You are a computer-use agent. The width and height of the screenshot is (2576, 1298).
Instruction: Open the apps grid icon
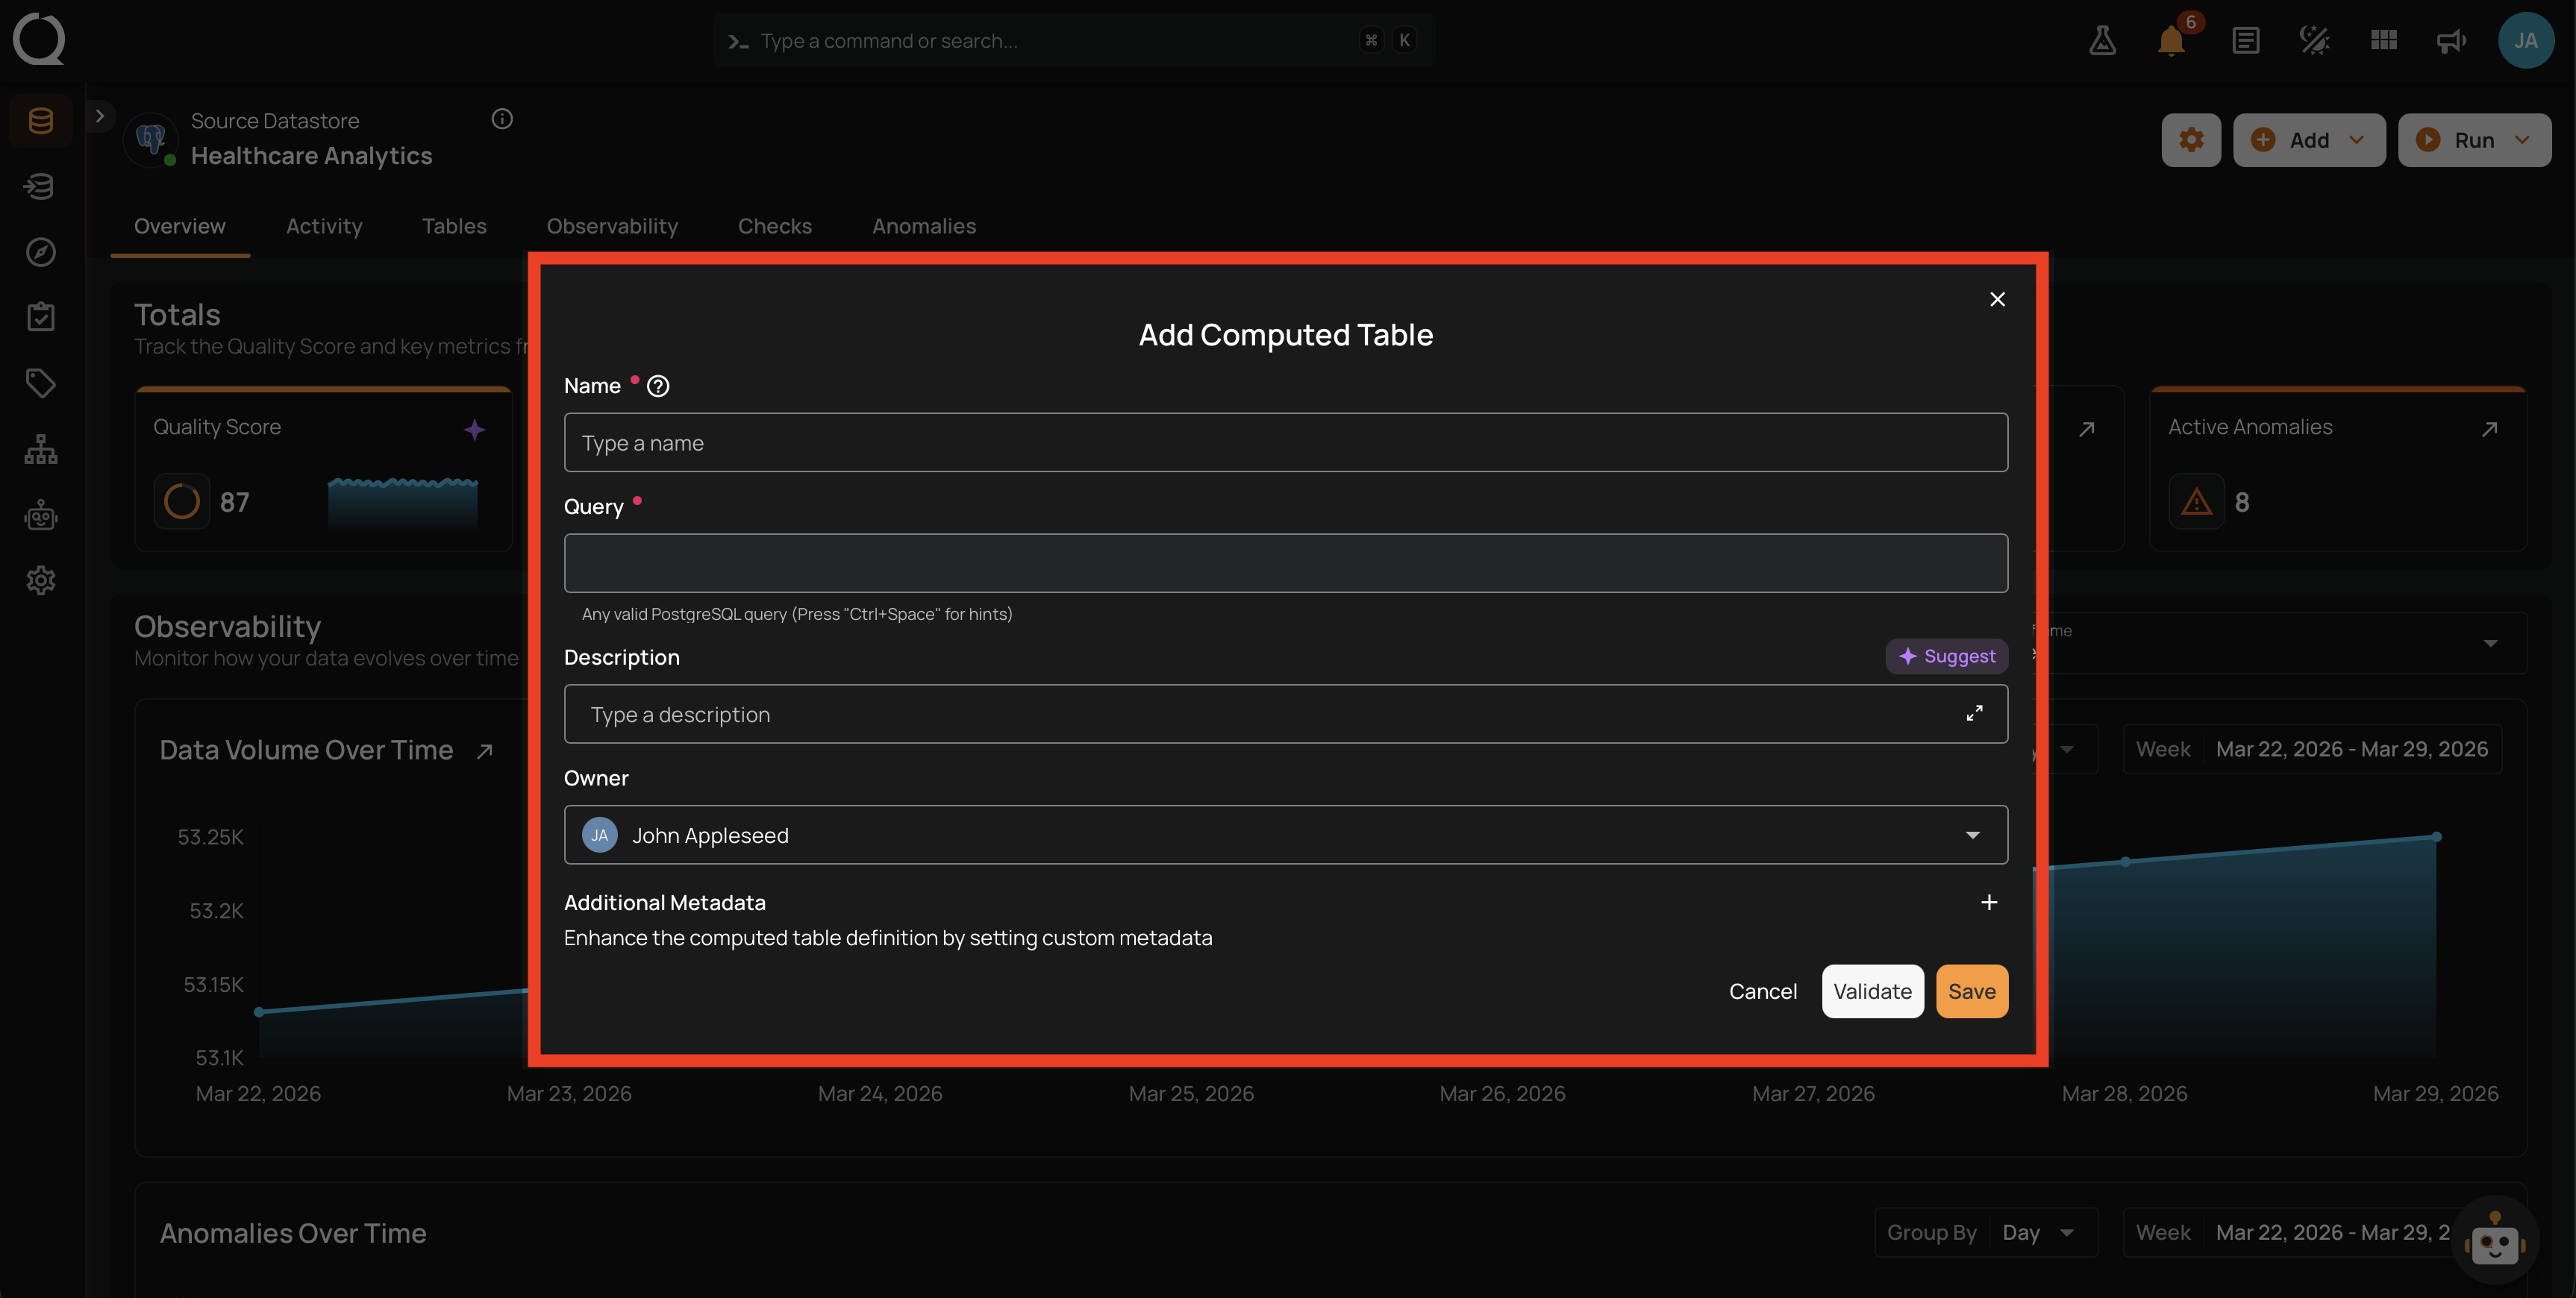pos(2384,40)
